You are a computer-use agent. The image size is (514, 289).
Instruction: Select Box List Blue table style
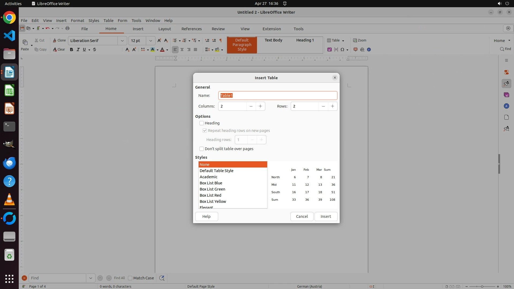click(x=211, y=183)
